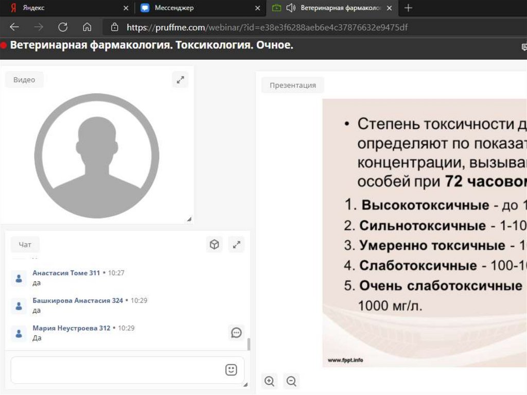Image resolution: width=527 pixels, height=395 pixels.
Task: Reload the current browser page
Action: coord(63,27)
